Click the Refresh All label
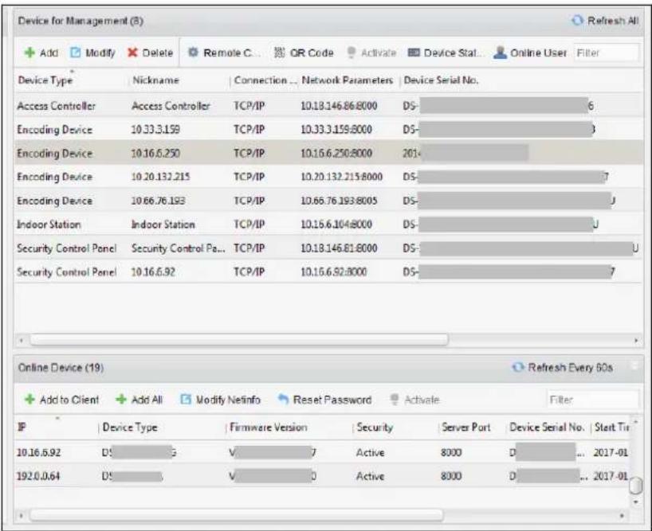 612,21
